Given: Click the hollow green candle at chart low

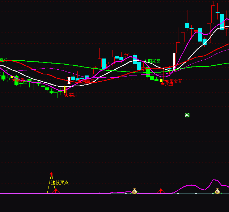Looking at the screenshot, I should pyautogui.click(x=56, y=95).
